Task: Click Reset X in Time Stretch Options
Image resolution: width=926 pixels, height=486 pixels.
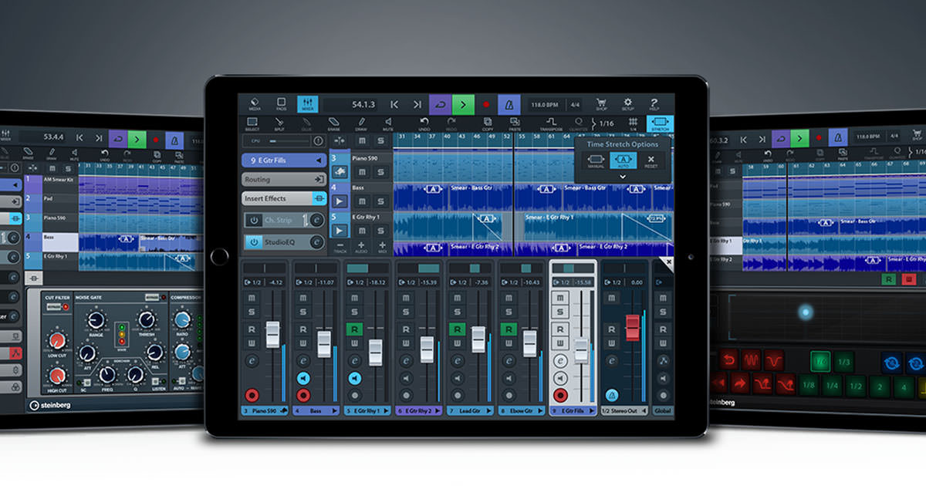Action: tap(651, 161)
